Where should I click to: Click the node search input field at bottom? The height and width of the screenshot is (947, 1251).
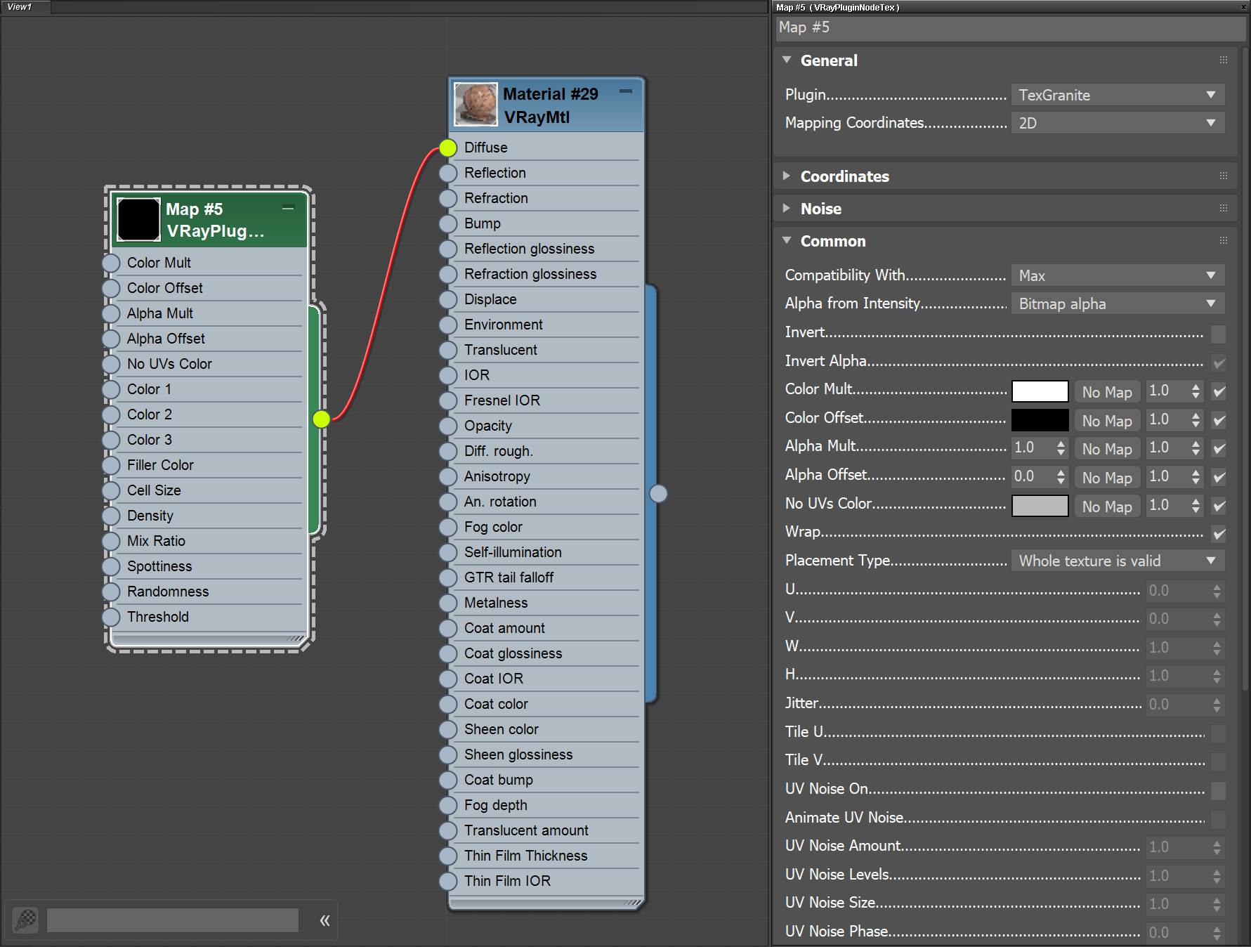click(172, 920)
